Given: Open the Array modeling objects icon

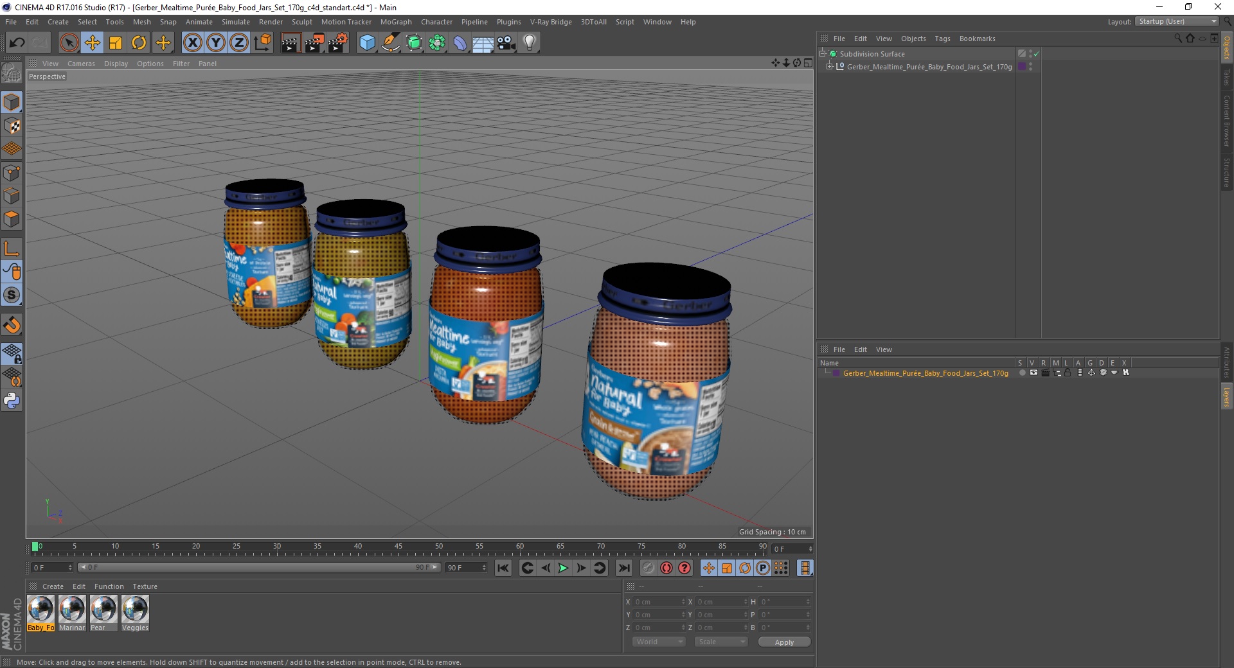Looking at the screenshot, I should click(x=437, y=43).
